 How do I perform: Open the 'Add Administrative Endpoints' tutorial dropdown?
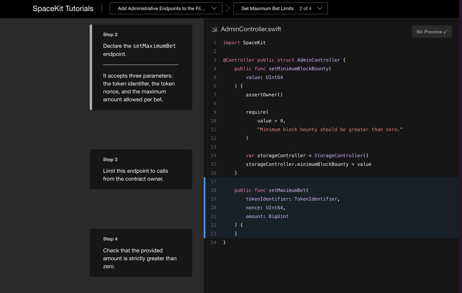coord(166,8)
